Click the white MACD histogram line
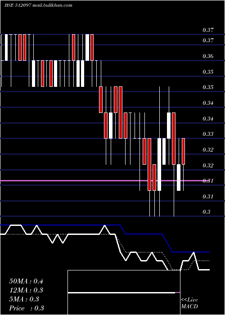Image resolution: width=225 pixels, height=315 pixels. pos(121,293)
